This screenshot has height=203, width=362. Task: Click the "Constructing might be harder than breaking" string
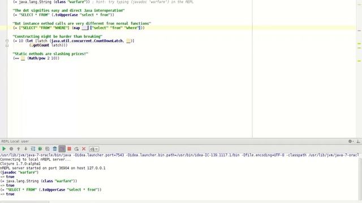point(58,37)
